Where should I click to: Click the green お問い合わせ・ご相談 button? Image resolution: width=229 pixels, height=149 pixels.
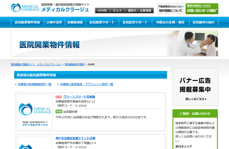pos(202,9)
